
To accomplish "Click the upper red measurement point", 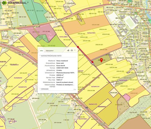I will [x=78, y=47].
